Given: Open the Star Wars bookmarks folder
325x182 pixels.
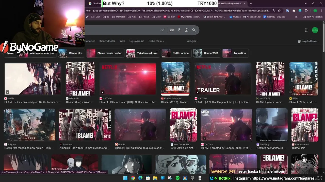Looking at the screenshot, I should click(x=118, y=17).
